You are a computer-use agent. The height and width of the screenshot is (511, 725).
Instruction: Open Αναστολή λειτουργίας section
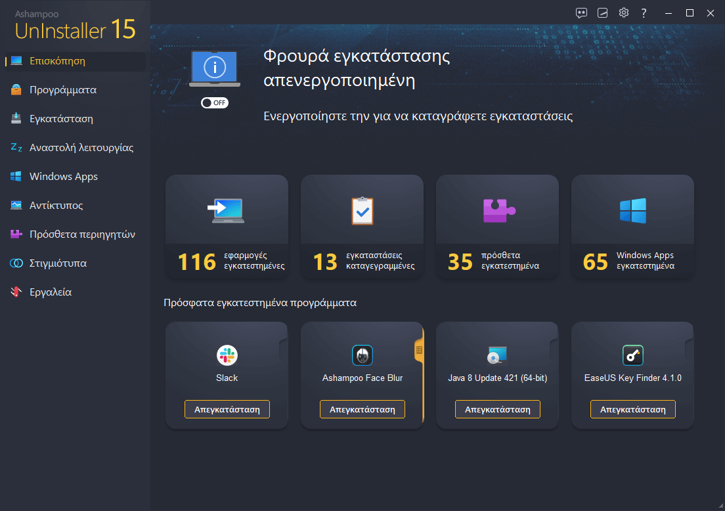[x=81, y=148]
